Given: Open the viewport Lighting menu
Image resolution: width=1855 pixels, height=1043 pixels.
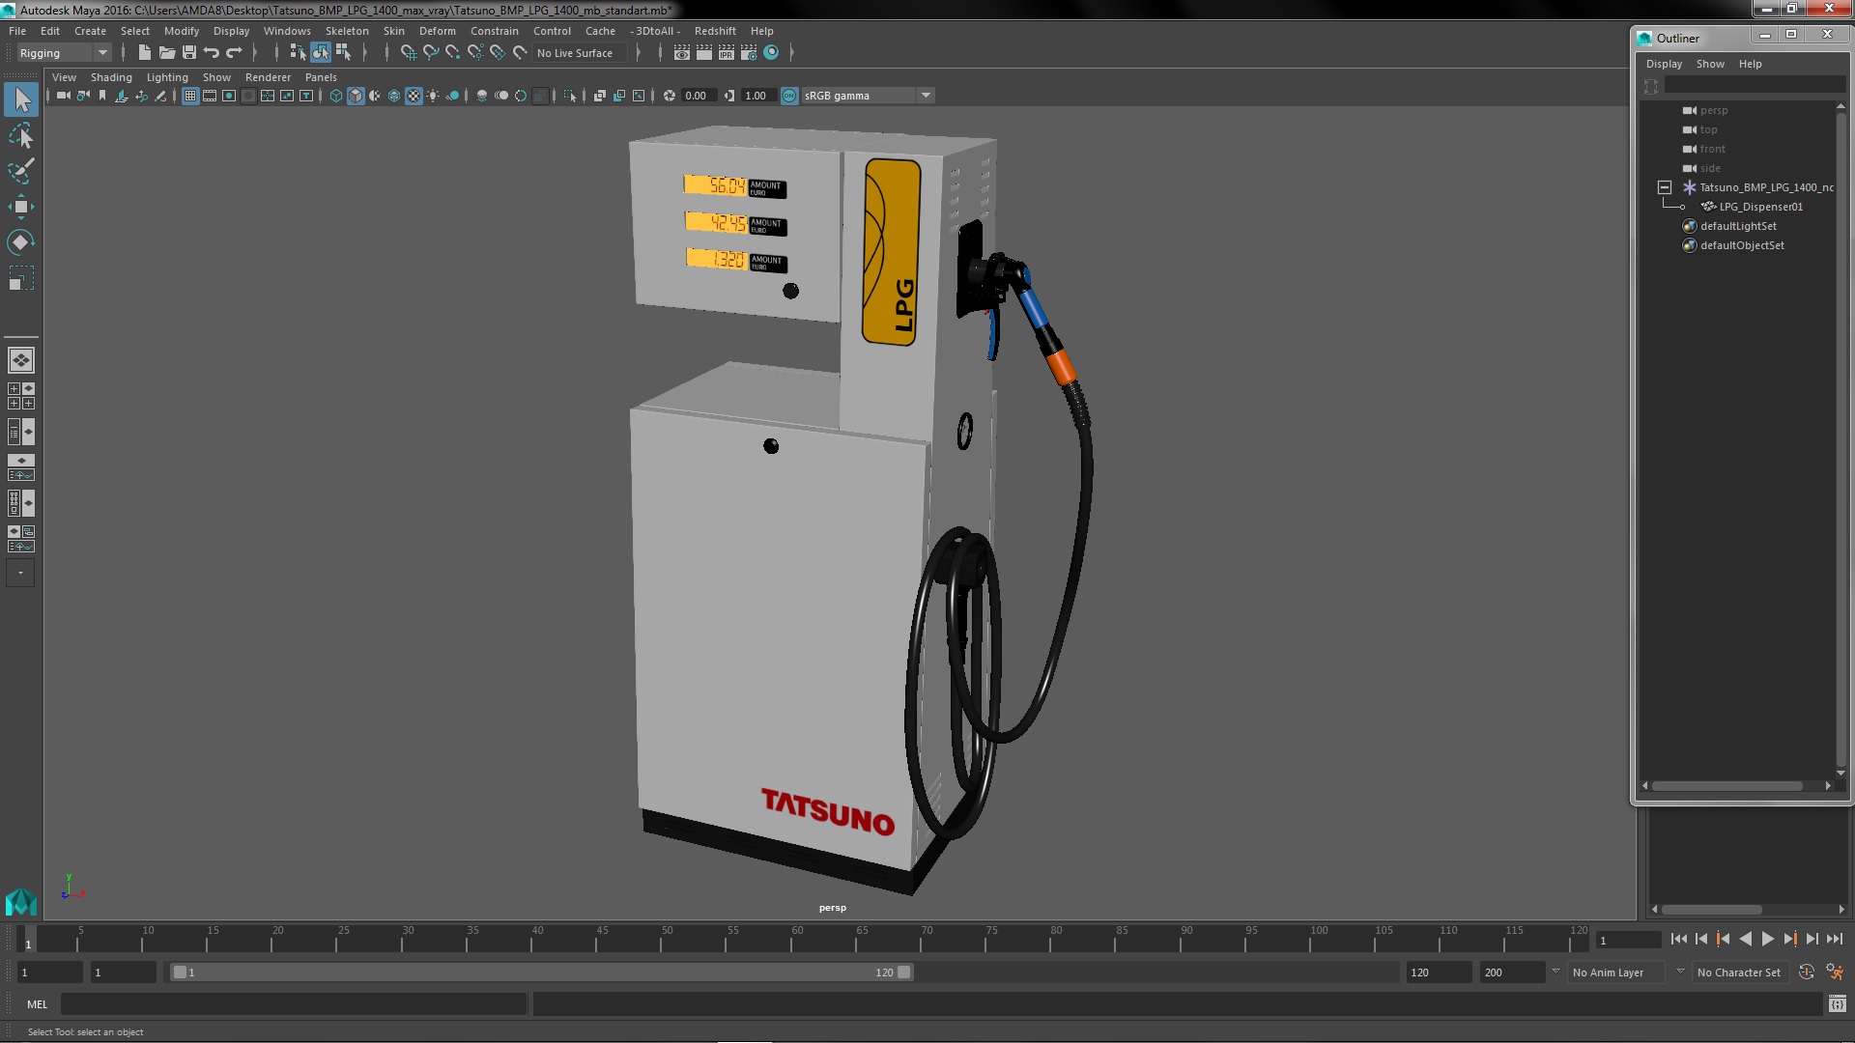Looking at the screenshot, I should pos(167,77).
